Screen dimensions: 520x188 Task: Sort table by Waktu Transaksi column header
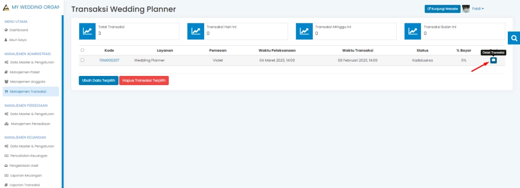click(x=358, y=50)
